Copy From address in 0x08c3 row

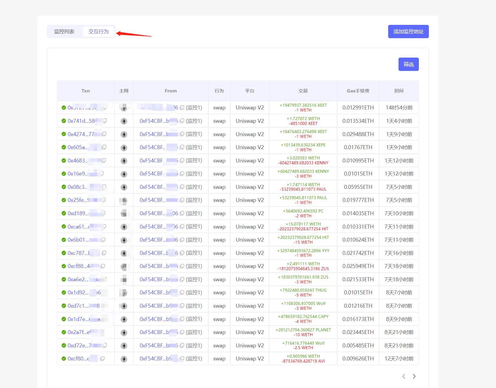coord(182,187)
